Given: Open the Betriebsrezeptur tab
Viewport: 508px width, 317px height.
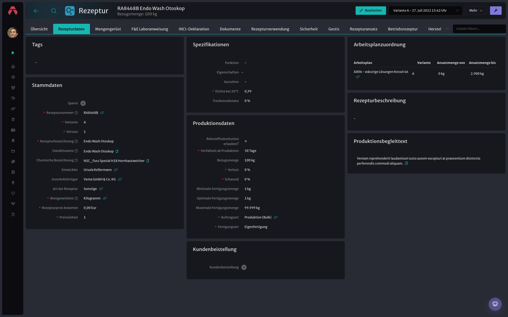Looking at the screenshot, I should (403, 29).
